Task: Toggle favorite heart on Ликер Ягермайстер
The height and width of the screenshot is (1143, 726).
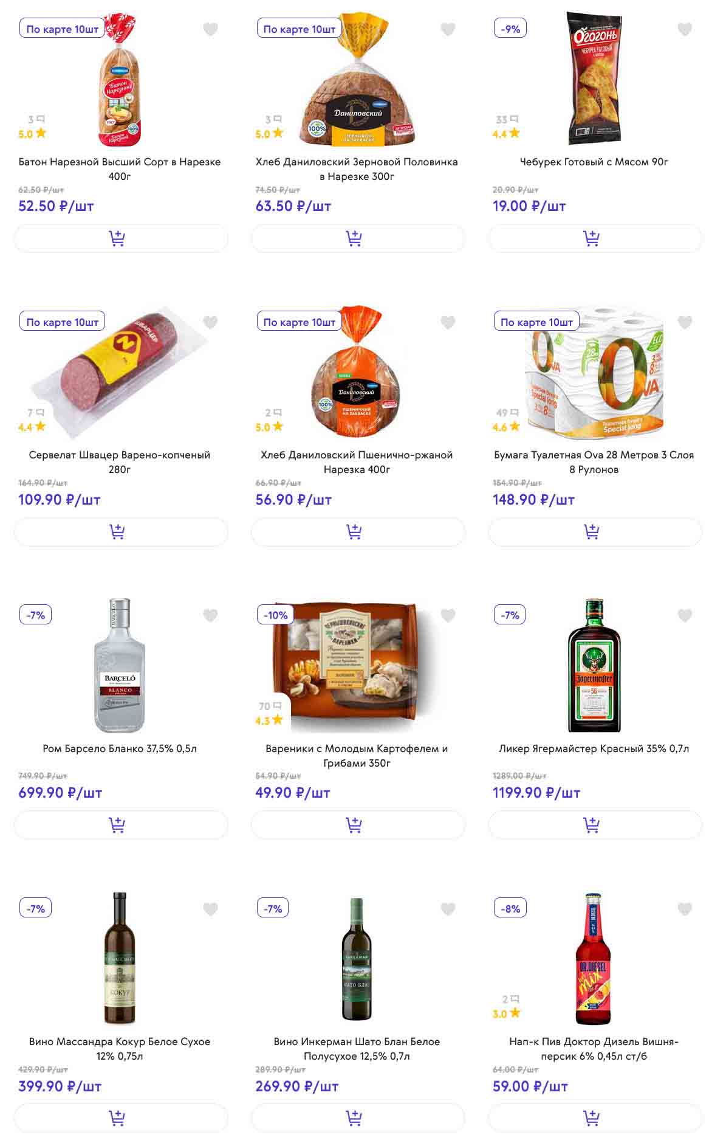Action: pos(685,615)
